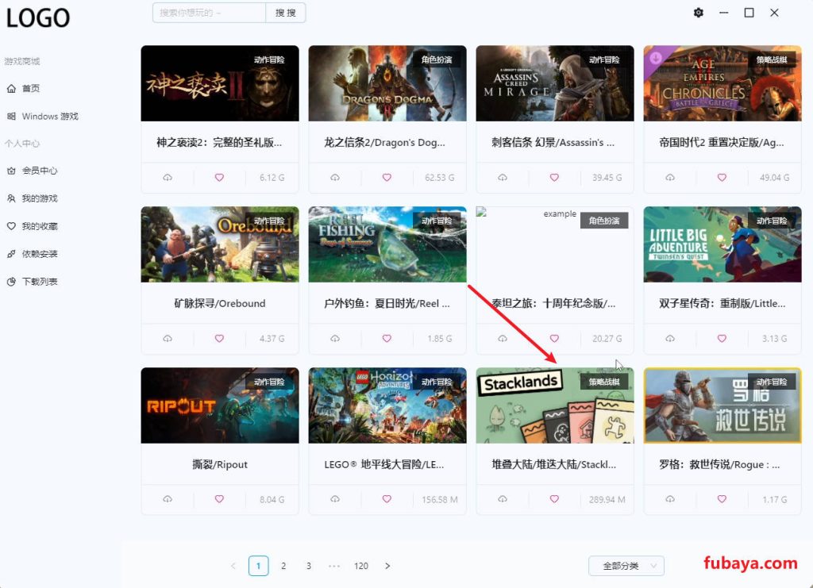Favorite 撕裂/Ripout with the heart icon
This screenshot has height=588, width=813.
pos(219,499)
